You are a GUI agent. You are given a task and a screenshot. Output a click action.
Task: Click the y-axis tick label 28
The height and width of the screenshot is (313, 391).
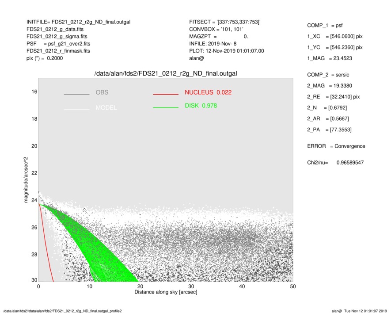[34, 254]
